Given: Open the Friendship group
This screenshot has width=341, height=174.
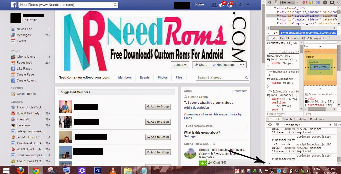Looking at the screenshot, I should [x=24, y=119].
